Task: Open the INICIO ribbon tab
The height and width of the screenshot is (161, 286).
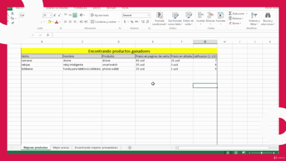Action: click(x=20, y=8)
